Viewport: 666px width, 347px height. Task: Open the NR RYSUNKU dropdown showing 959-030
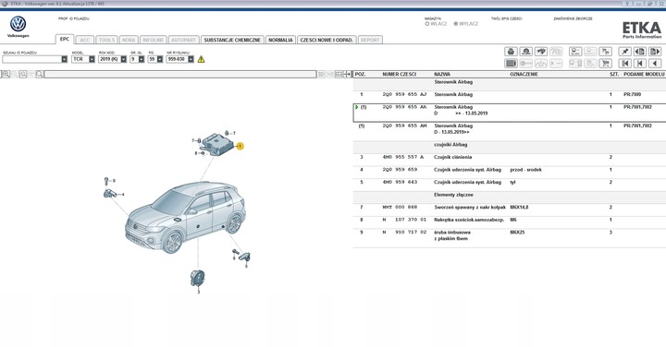point(191,59)
